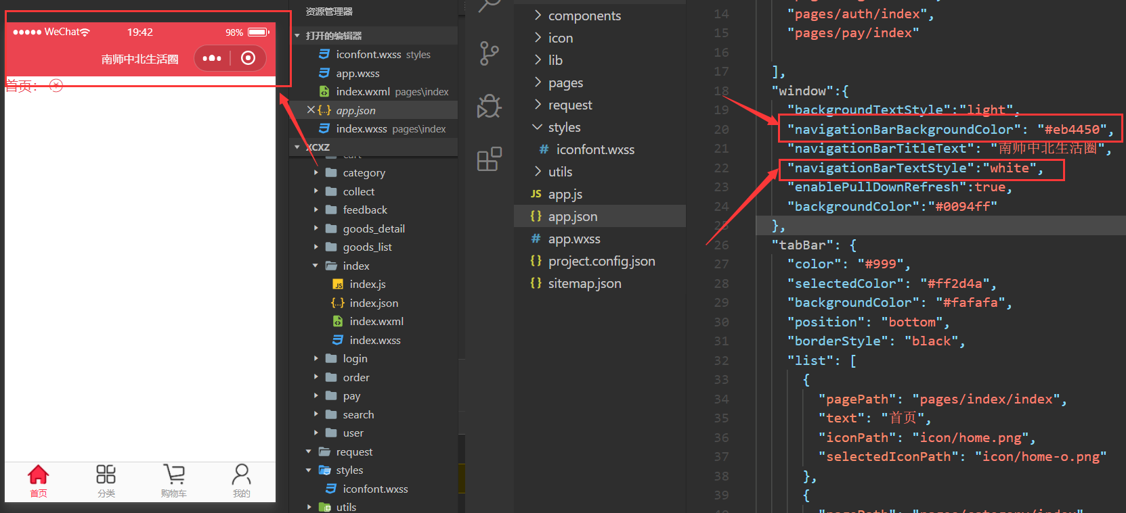Open index.wxss in index folder
This screenshot has width=1126, height=513.
tap(375, 340)
